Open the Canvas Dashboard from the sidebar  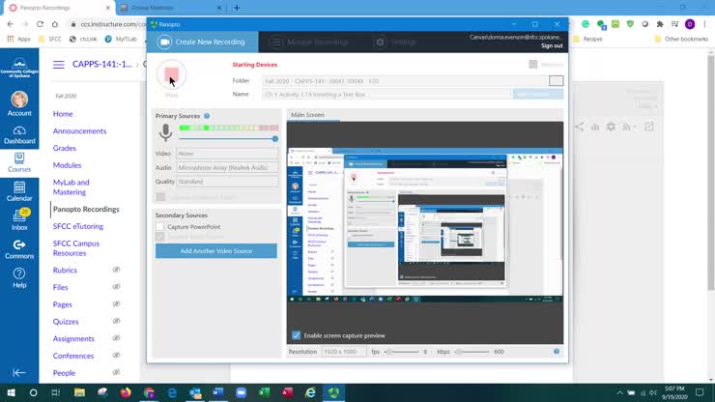coord(18,133)
